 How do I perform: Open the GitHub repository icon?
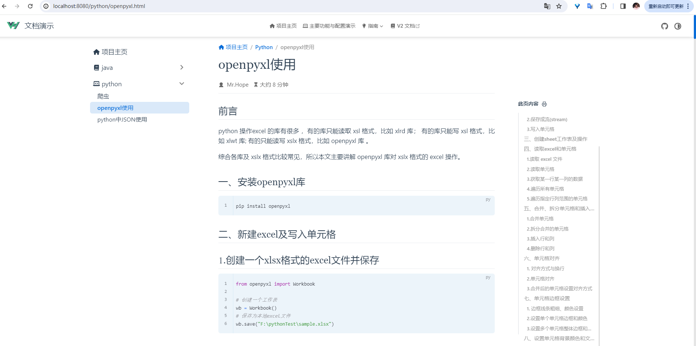pos(665,26)
